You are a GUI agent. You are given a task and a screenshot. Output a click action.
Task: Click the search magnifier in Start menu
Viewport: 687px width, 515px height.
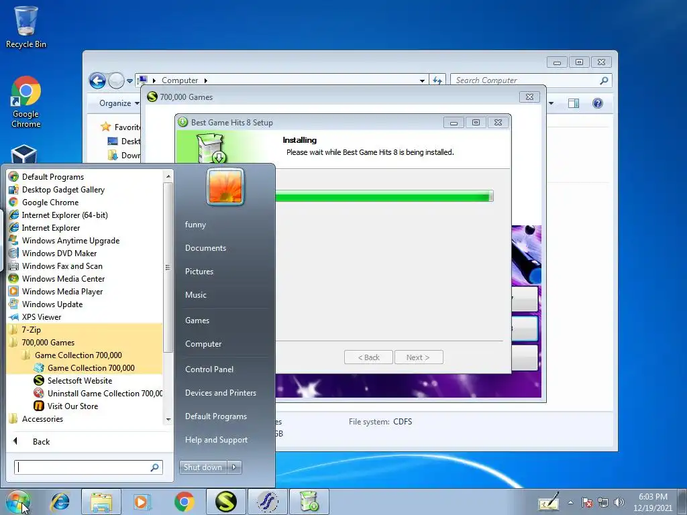(154, 467)
